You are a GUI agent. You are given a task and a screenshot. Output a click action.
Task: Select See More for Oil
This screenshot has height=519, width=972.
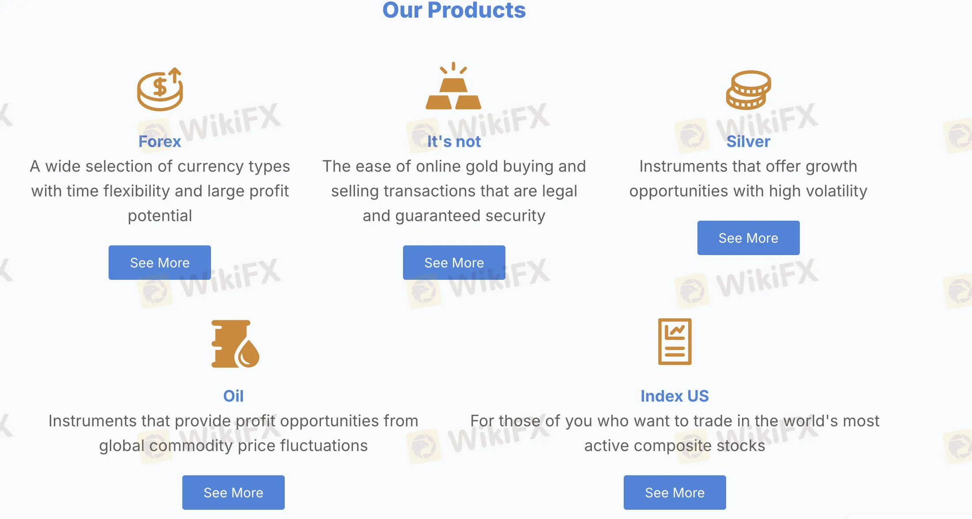click(234, 493)
